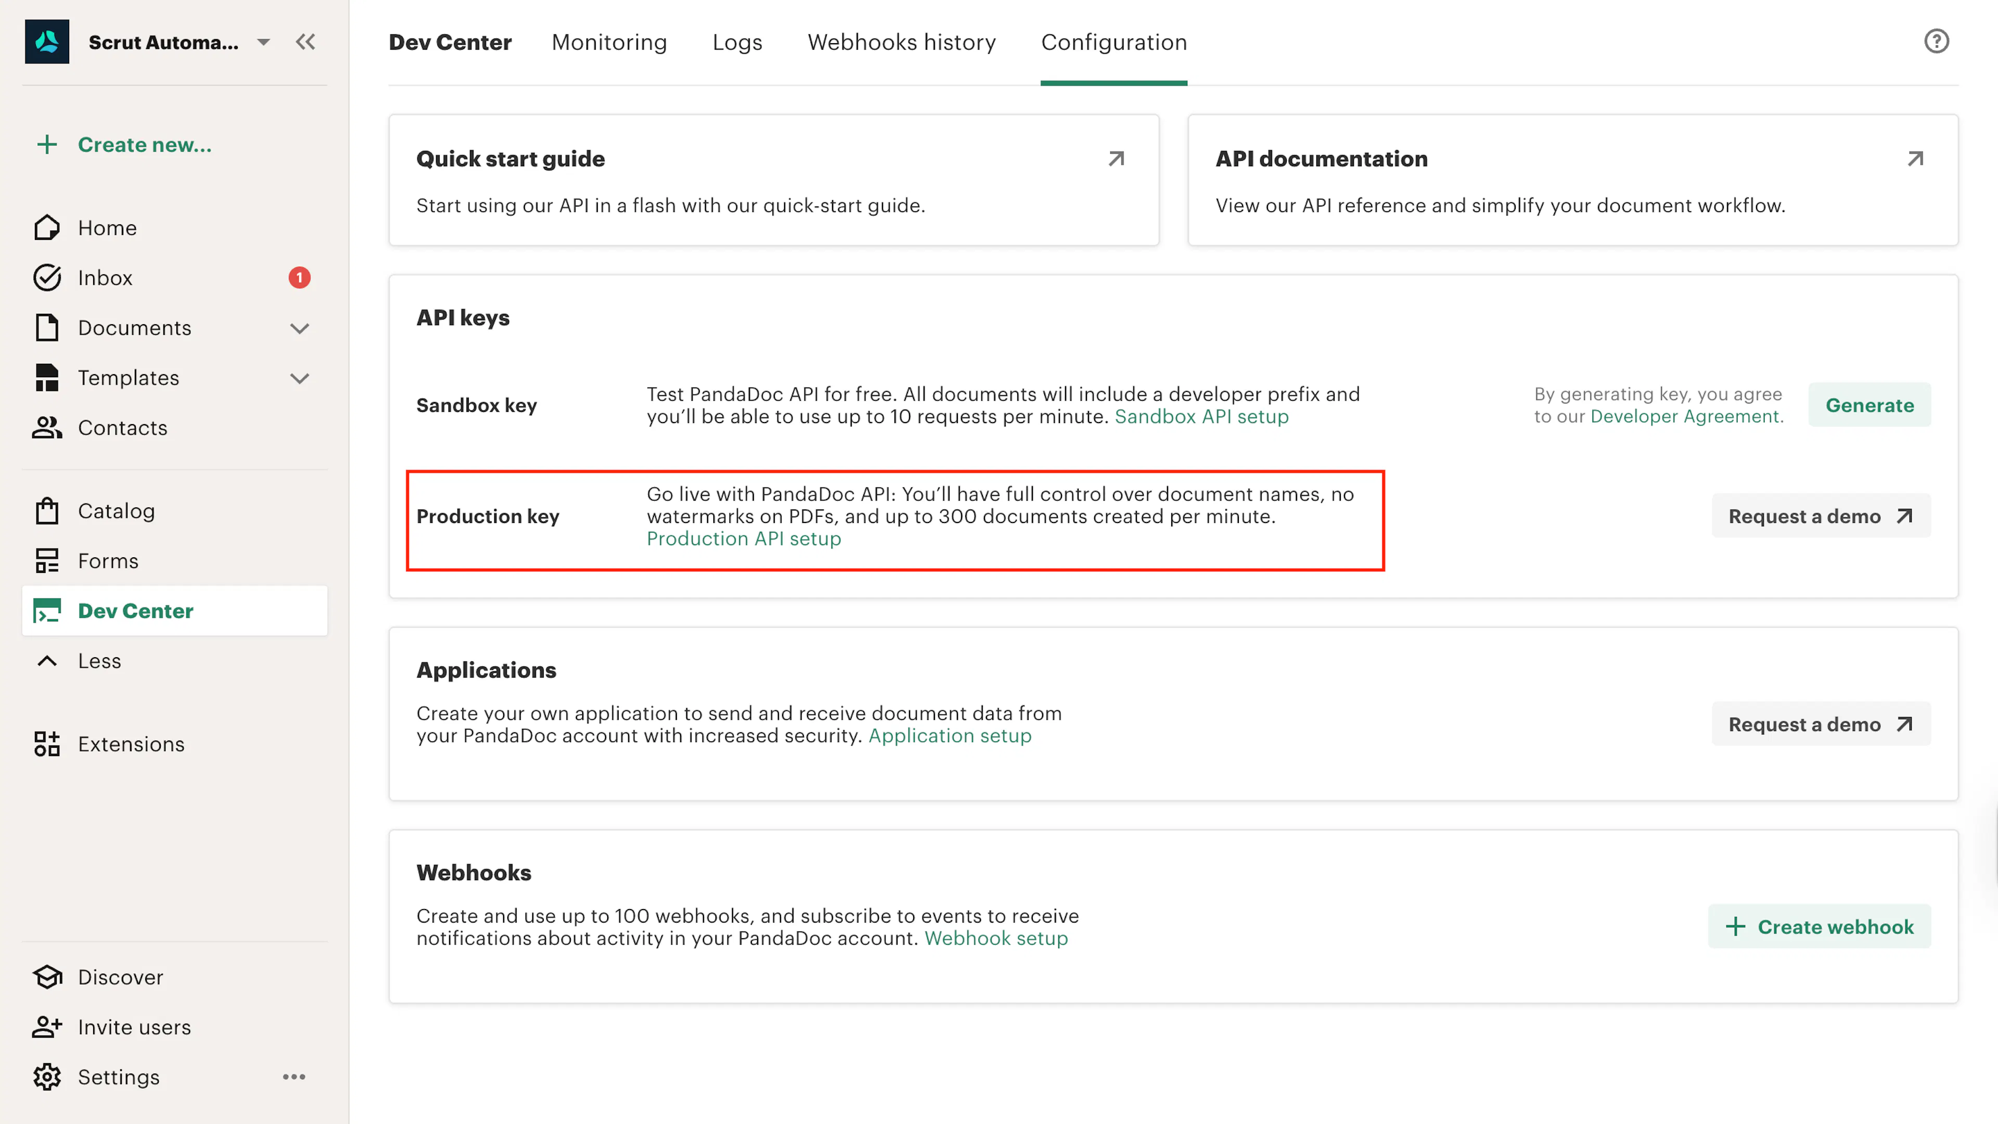Click the Catalog shopping bag icon

pos(46,510)
